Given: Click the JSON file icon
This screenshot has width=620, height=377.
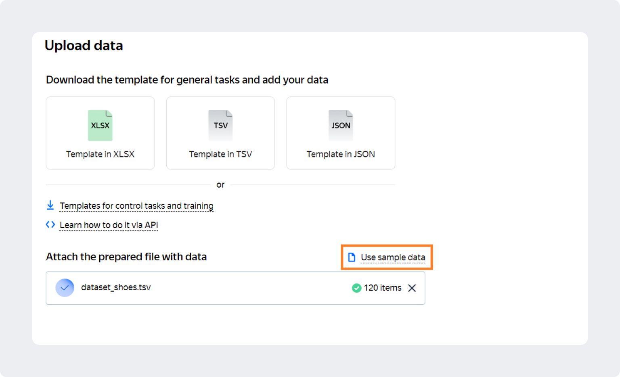Looking at the screenshot, I should [x=341, y=126].
